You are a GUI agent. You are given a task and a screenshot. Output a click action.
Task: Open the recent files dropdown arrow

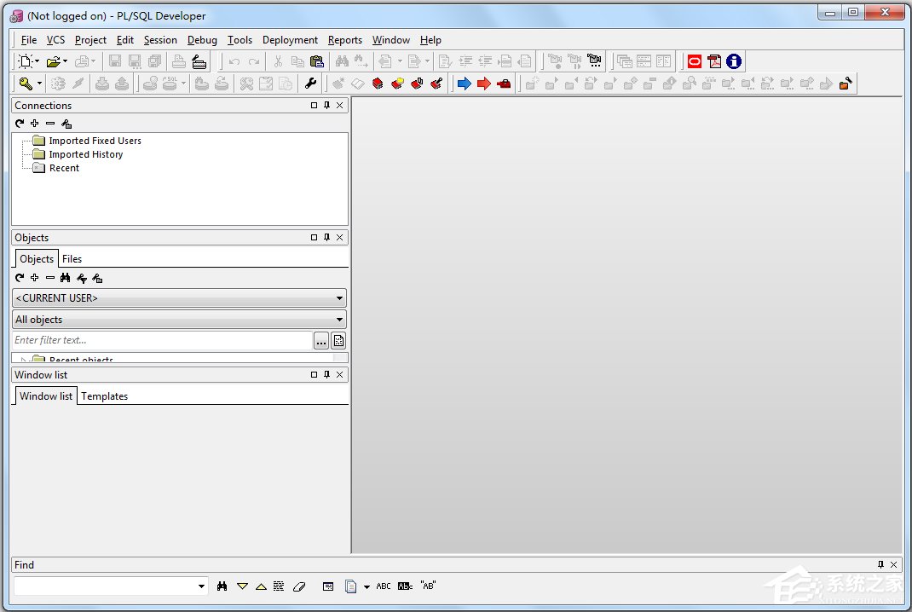tap(65, 61)
